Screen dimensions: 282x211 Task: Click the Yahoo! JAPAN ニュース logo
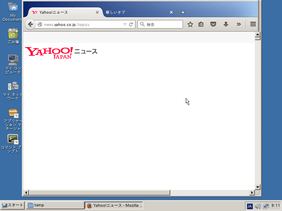61,53
